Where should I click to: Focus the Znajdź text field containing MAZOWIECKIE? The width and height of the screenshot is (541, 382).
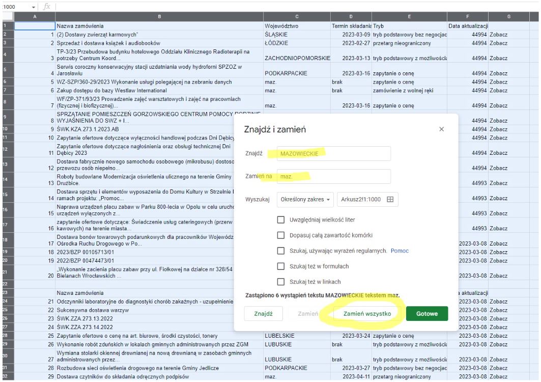pos(333,154)
